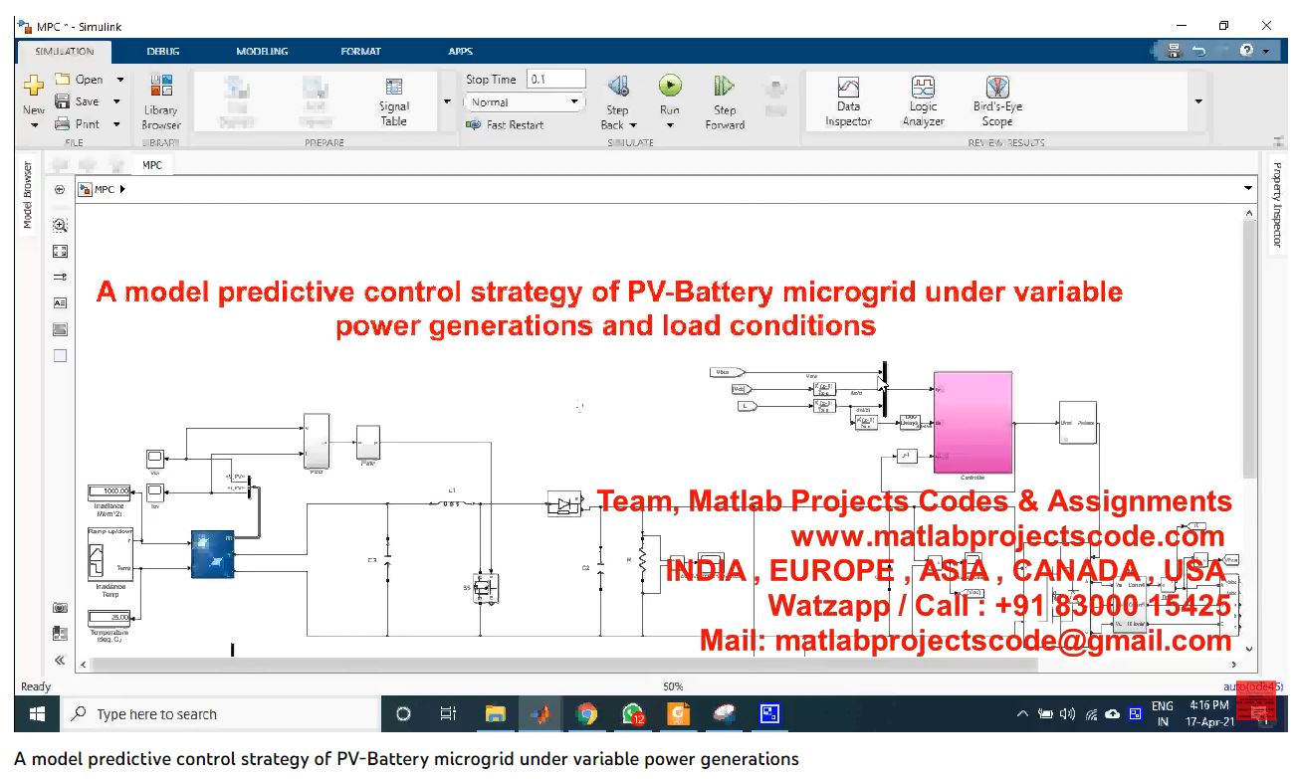Viewport: 1297px width, 779px height.
Task: Click the Step Forward icon
Action: pos(724,88)
